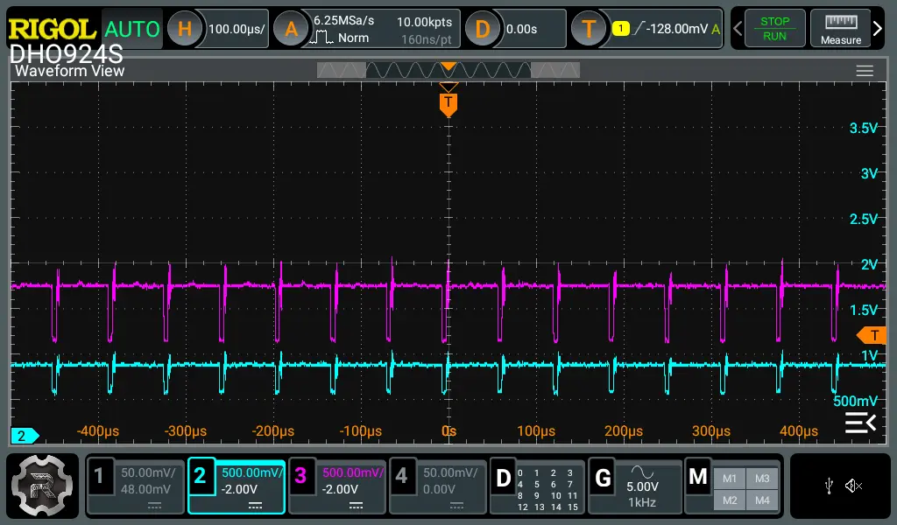Toggle the STOP RUN acquisition button
This screenshot has height=525, width=897.
coord(774,29)
